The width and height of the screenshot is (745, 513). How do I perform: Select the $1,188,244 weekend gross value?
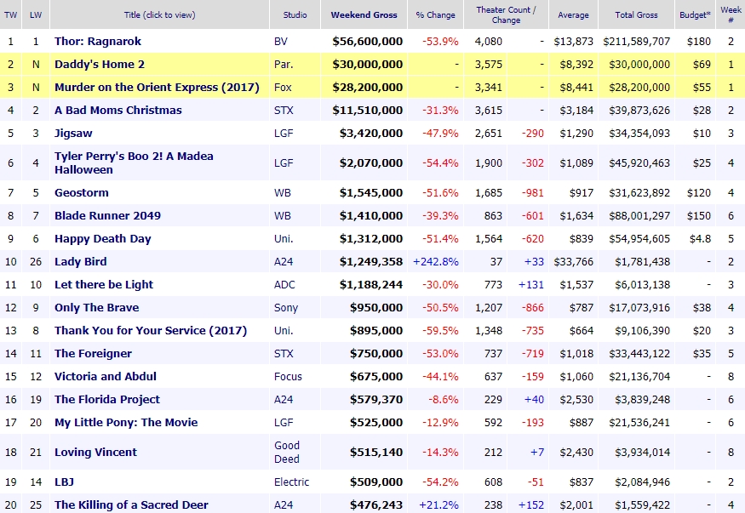coord(370,285)
